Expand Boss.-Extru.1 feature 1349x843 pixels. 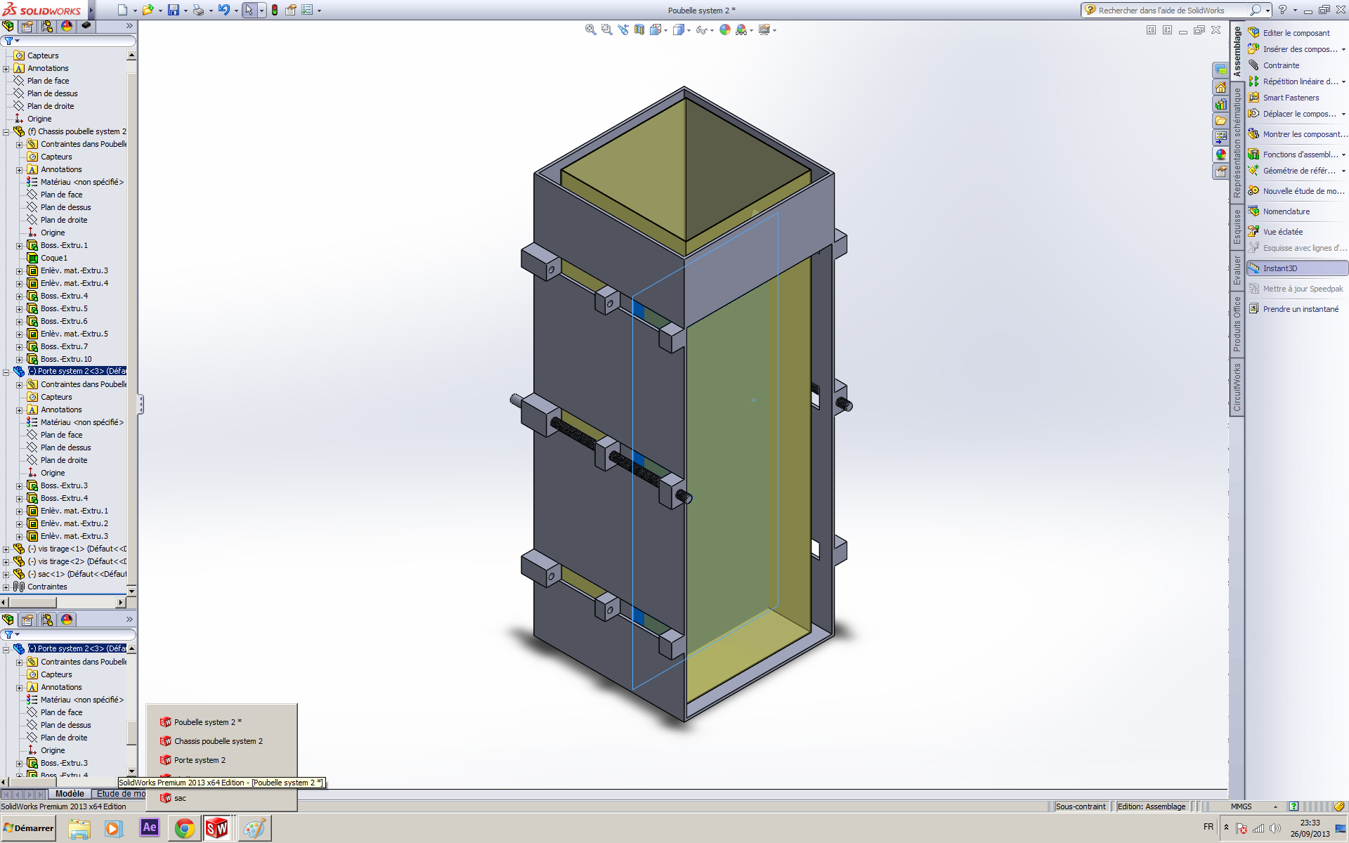[x=20, y=246]
